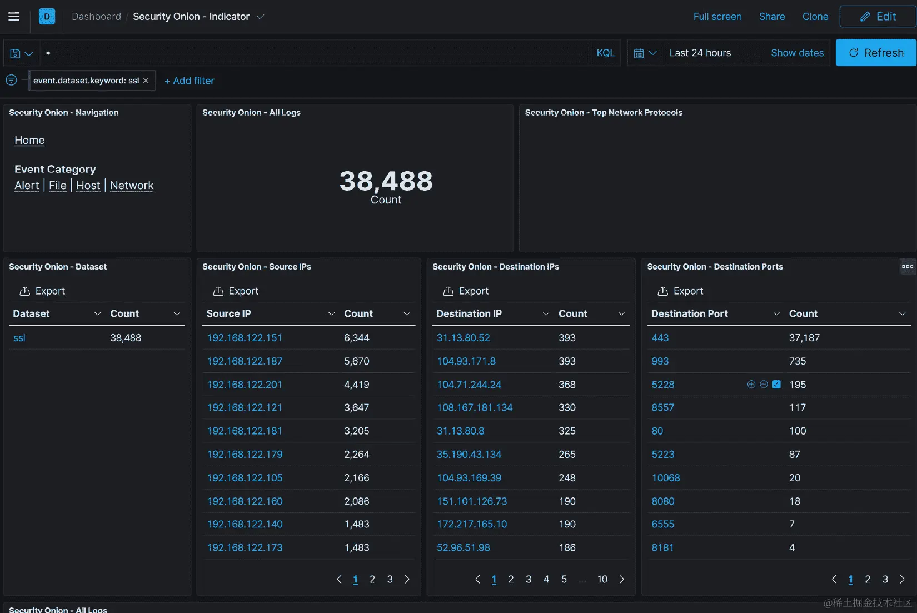Click Clone in top menu
917x613 pixels.
coord(815,17)
